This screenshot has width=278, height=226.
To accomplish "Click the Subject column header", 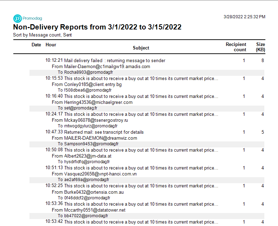I will [141, 48].
